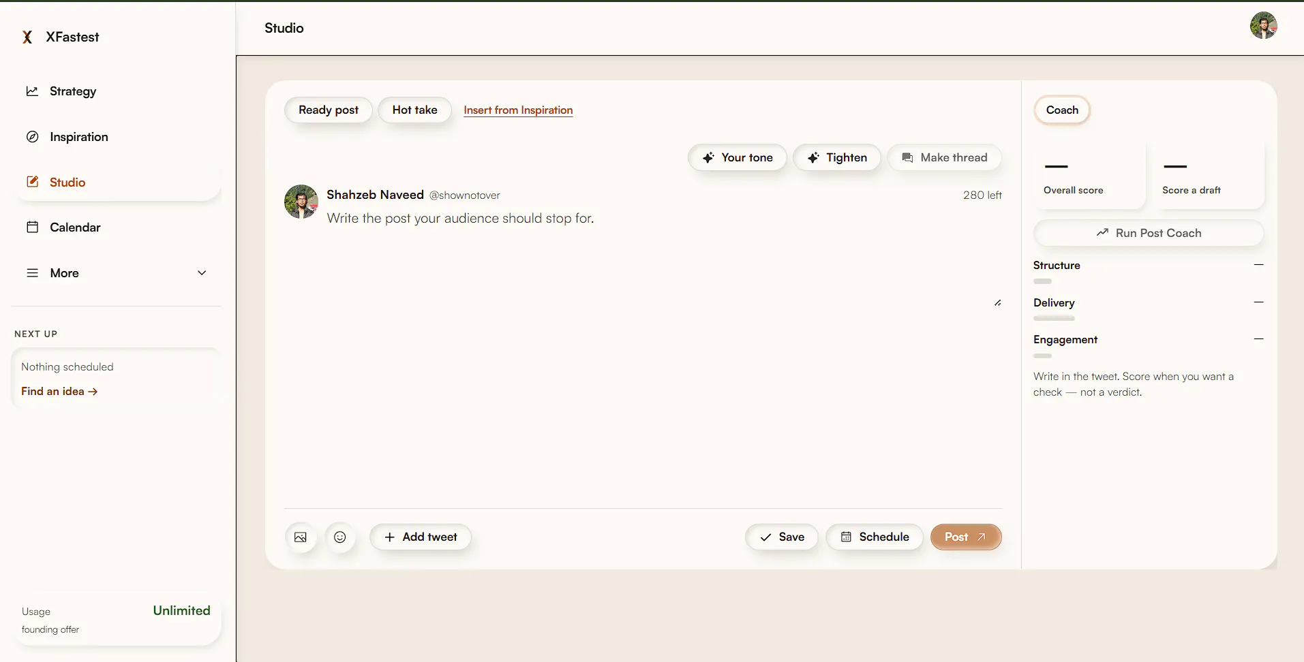Click the textarea resize handle icon

tap(997, 303)
